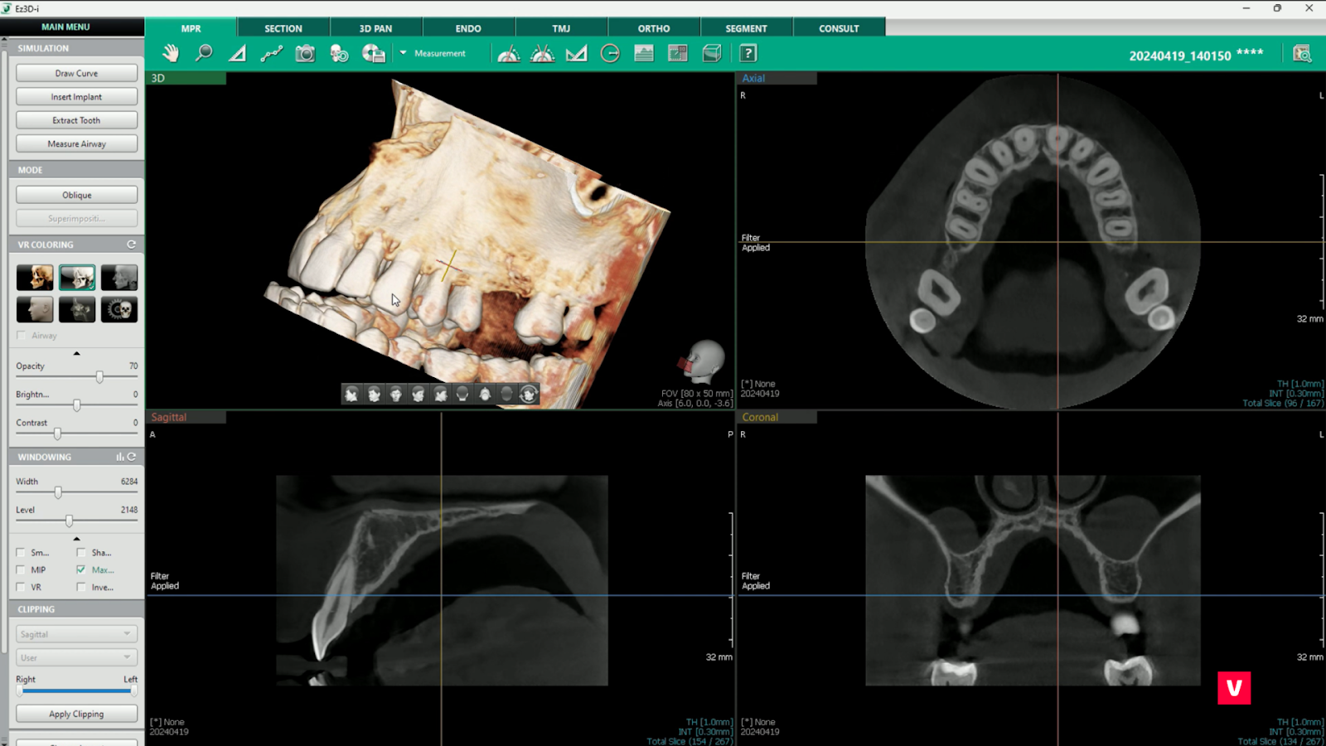Click the Opacity slider handle
The width and height of the screenshot is (1326, 746).
pyautogui.click(x=99, y=377)
